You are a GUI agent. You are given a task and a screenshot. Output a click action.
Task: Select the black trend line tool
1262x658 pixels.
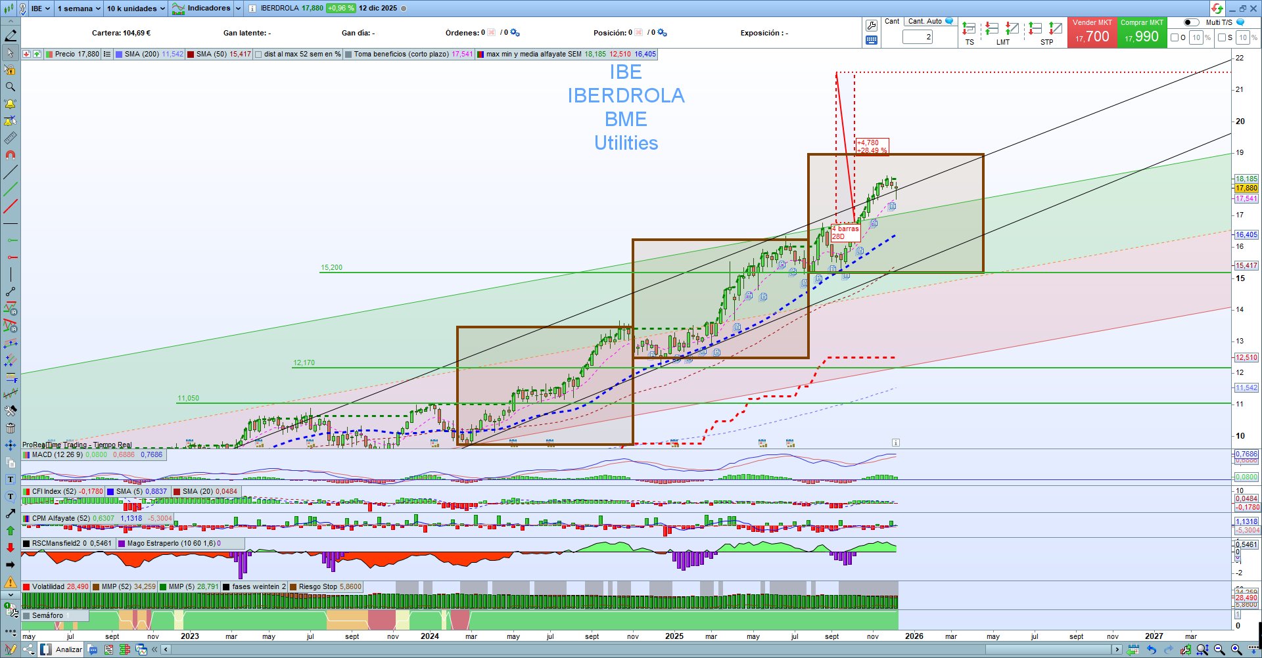coord(11,172)
